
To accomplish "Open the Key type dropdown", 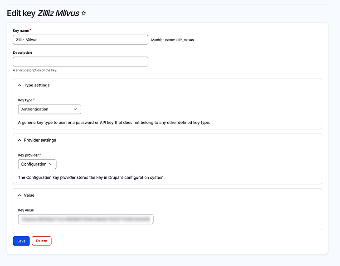I will (x=49, y=109).
